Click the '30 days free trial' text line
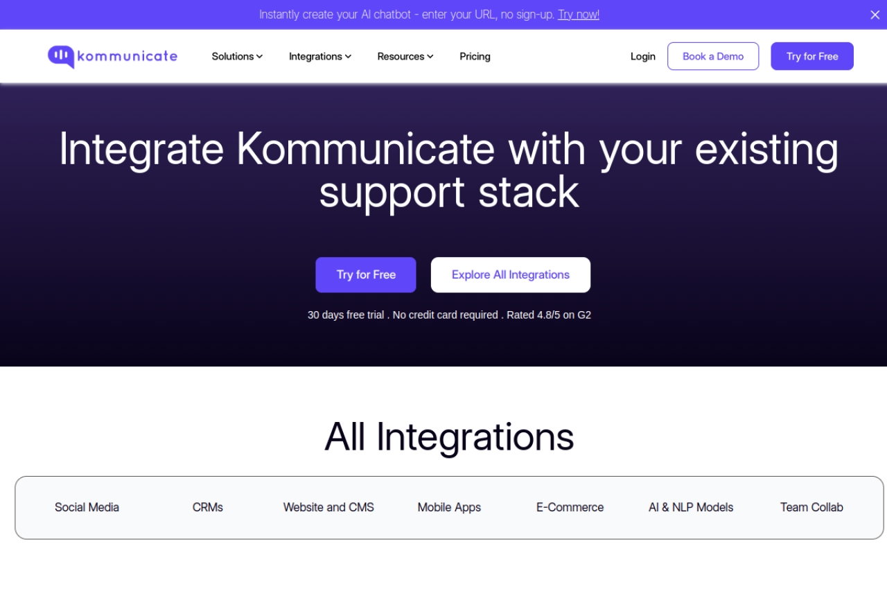 449,315
